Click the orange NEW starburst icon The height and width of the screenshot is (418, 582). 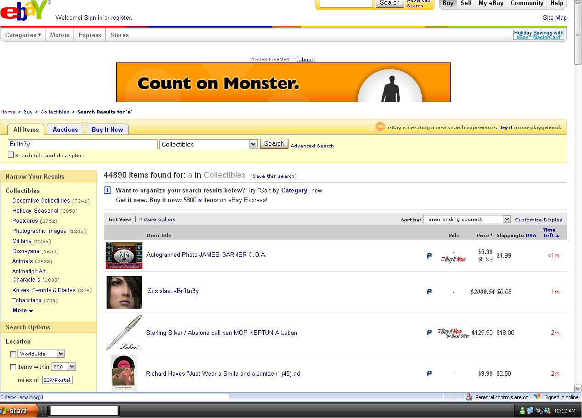[x=380, y=127]
